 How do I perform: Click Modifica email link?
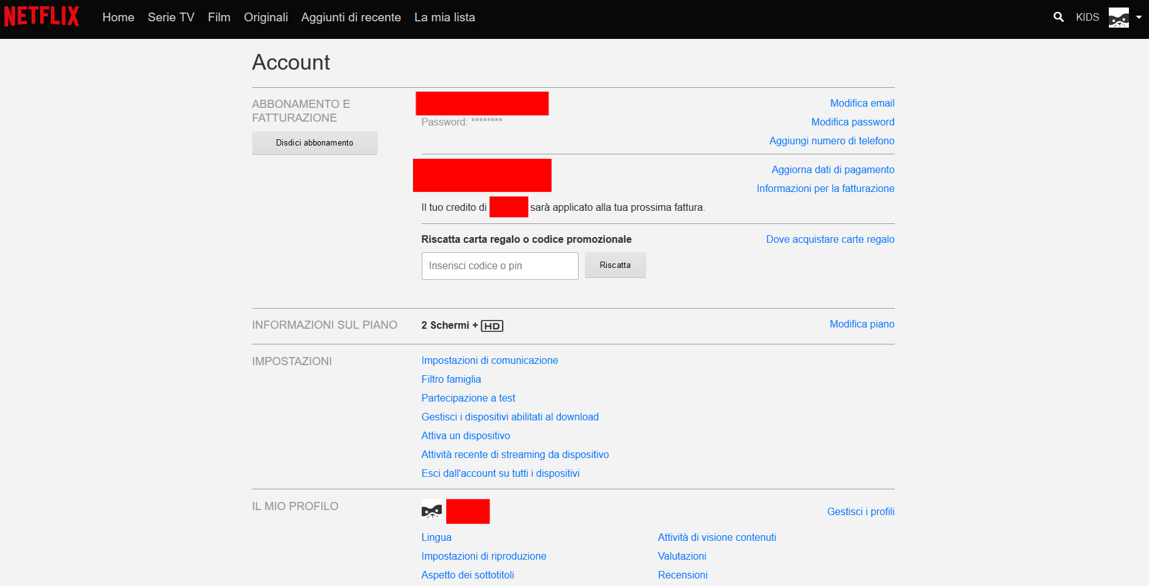tap(862, 103)
